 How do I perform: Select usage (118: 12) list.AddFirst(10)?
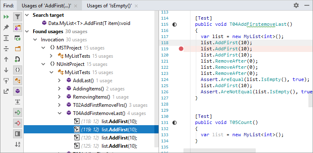click(91, 122)
